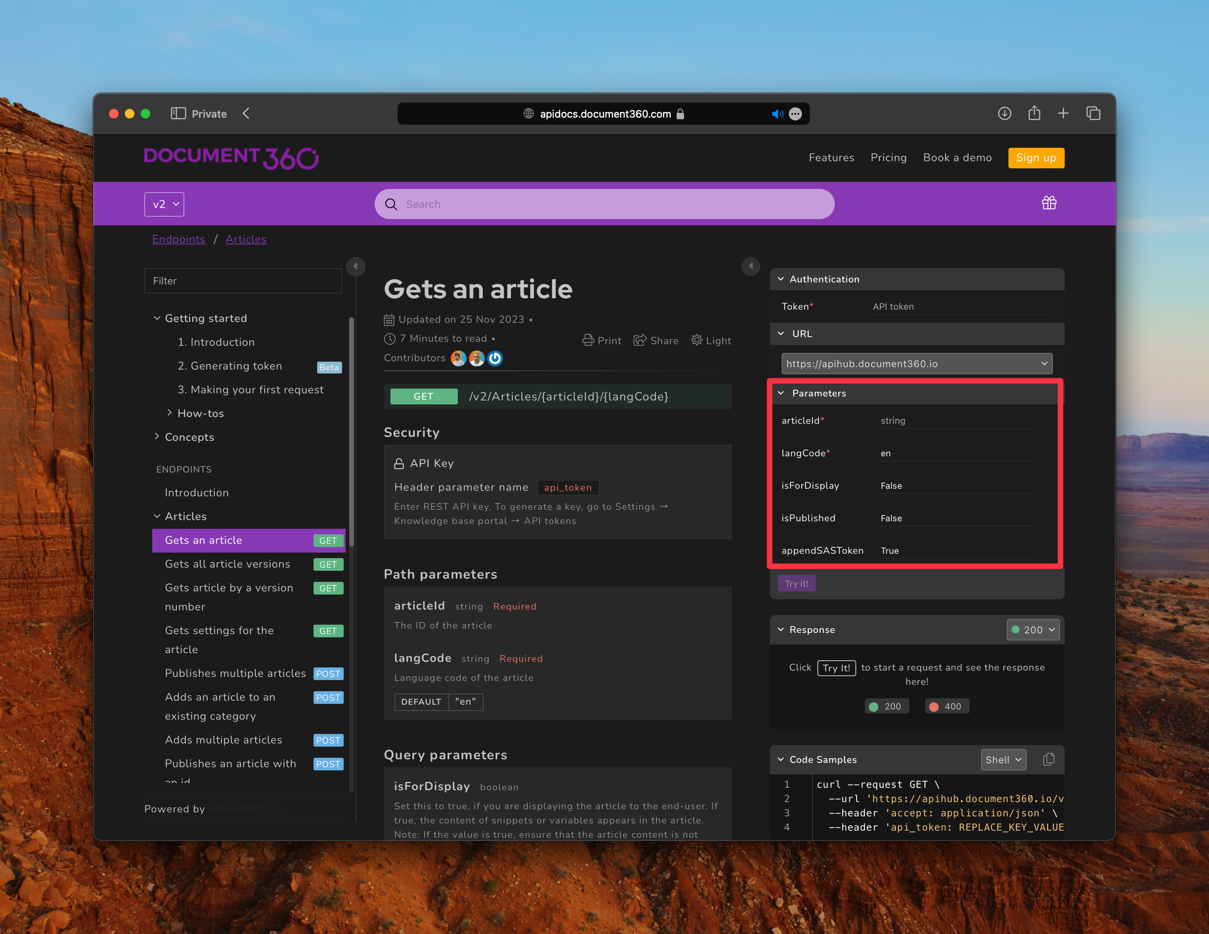Click the purple Try it! button
The width and height of the screenshot is (1209, 934).
pos(796,583)
